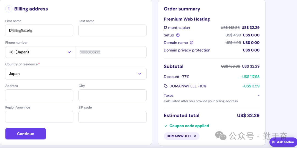Click into the Last name field
Viewport: 297px width, 148px height.
[112, 30]
